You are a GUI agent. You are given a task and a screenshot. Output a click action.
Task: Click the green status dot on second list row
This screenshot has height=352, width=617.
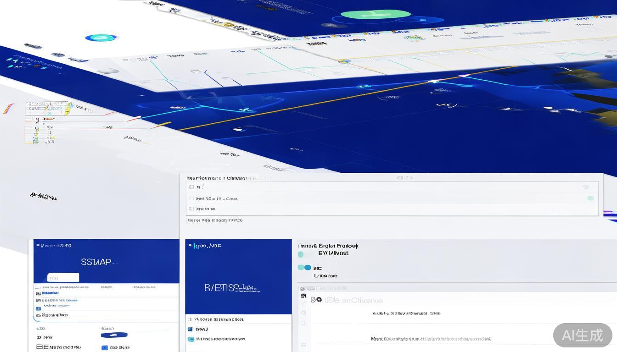[x=590, y=198]
